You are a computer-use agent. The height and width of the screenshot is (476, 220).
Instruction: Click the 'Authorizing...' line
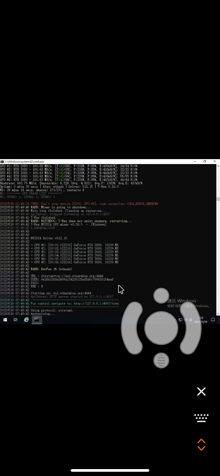click(x=27, y=314)
